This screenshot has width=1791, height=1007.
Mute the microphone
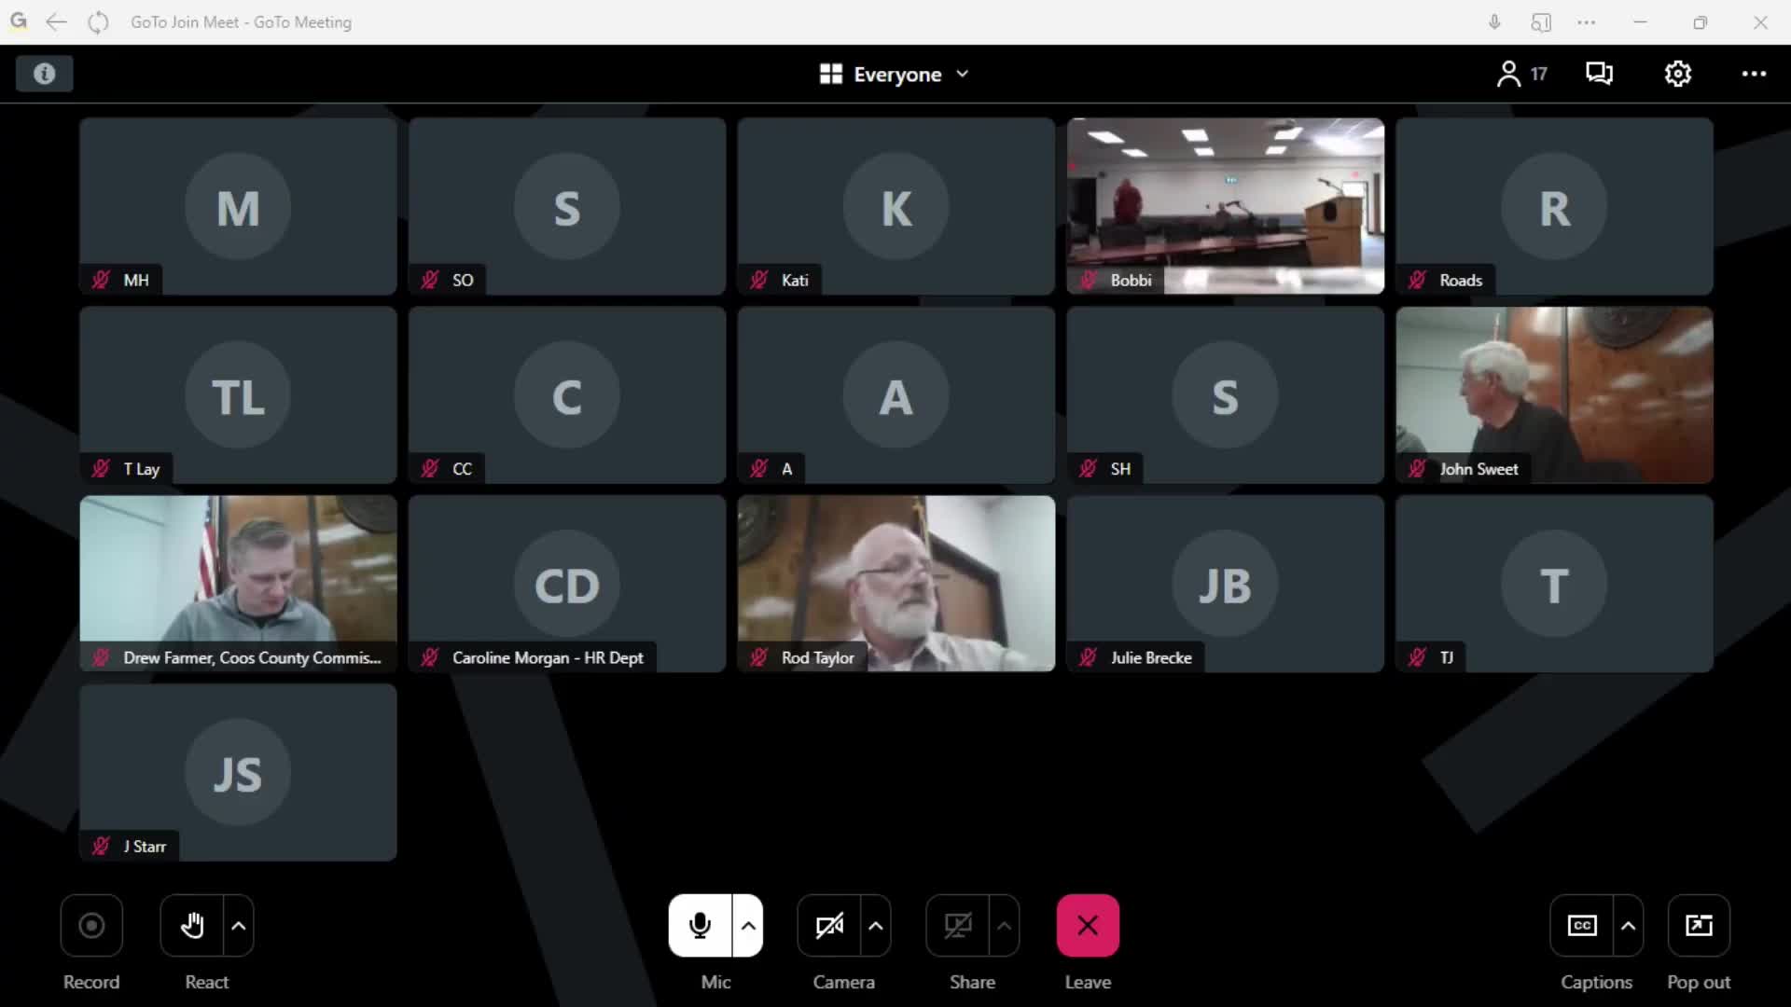(x=700, y=925)
